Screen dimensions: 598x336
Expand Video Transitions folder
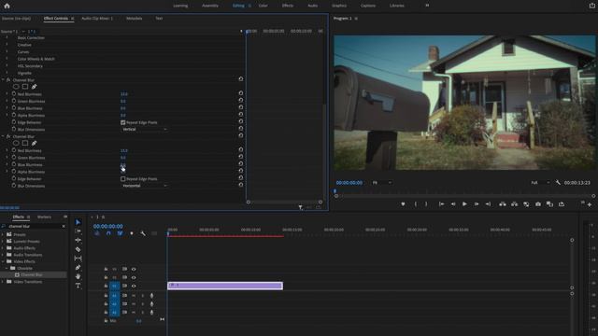point(3,282)
